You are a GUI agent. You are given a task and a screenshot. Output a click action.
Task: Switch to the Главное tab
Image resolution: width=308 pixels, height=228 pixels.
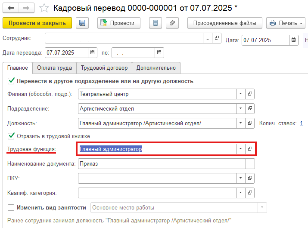[18, 68]
